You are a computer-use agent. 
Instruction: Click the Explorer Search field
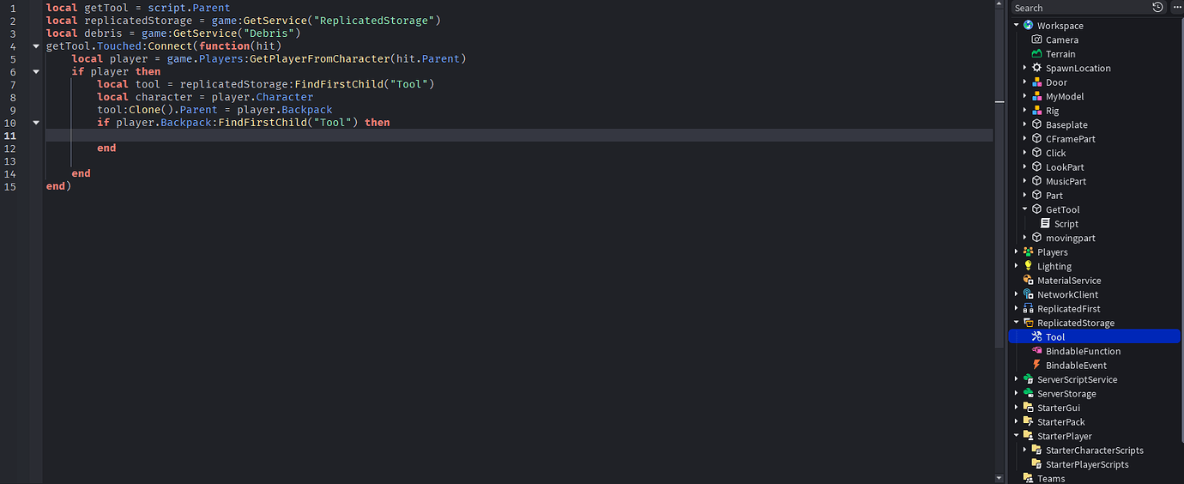(x=1079, y=8)
